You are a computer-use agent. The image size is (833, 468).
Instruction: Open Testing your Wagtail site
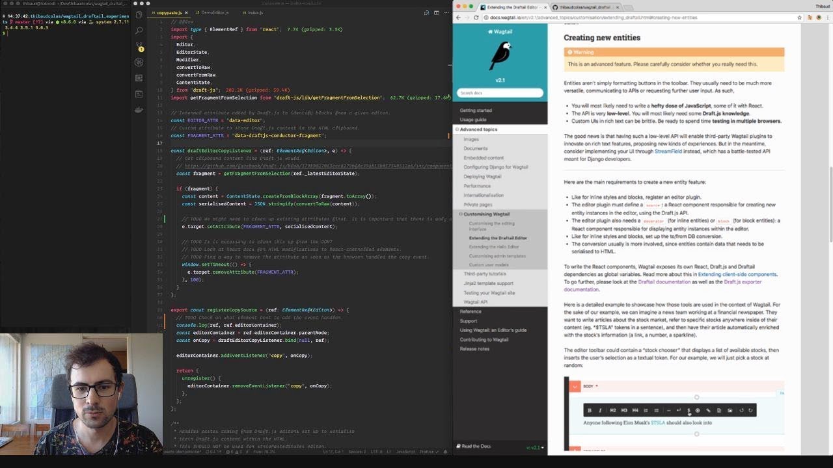[x=489, y=292]
